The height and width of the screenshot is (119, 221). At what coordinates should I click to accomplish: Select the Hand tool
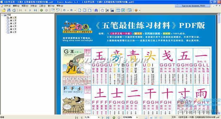tap(102, 10)
